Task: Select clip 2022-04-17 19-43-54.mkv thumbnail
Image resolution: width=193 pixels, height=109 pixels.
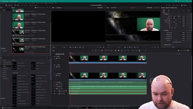Action: tap(18, 17)
